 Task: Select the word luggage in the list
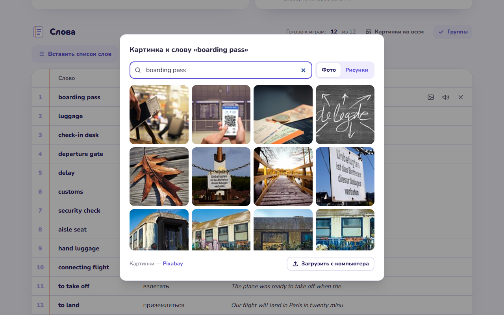70,116
